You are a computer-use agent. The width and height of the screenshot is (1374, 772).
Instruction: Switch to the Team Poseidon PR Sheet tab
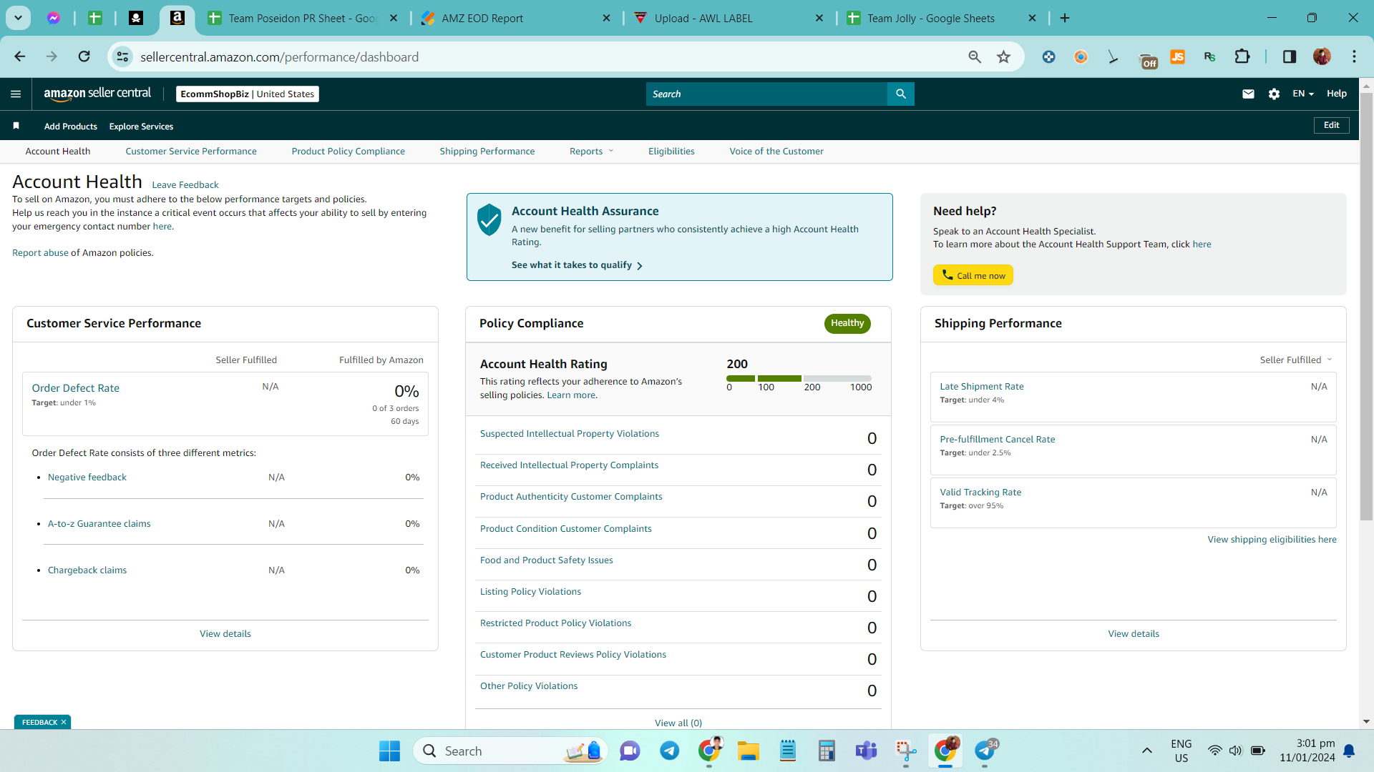(x=302, y=18)
